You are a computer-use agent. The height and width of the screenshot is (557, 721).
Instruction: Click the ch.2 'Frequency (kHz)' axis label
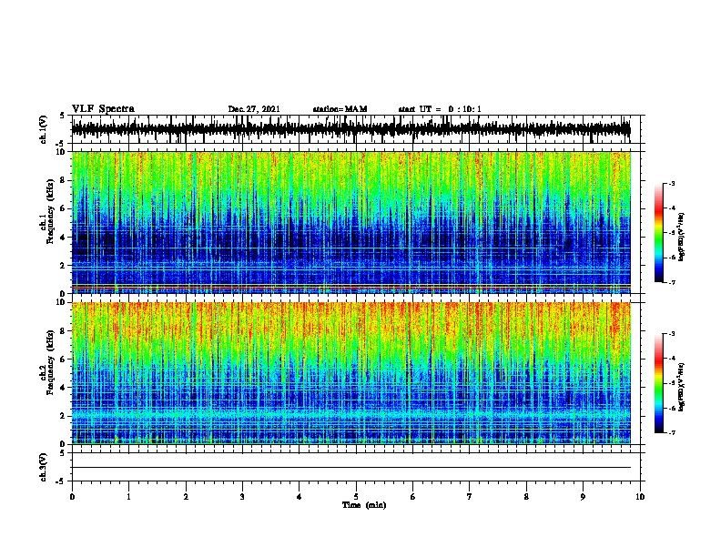point(50,362)
